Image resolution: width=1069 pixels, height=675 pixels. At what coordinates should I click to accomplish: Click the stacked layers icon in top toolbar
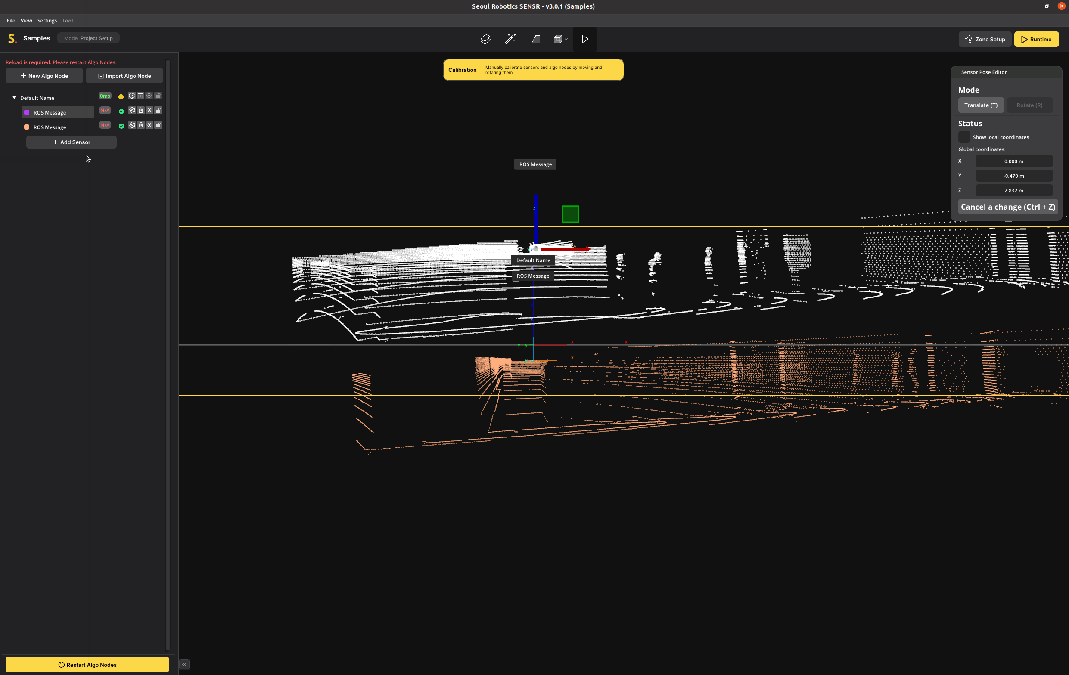point(485,39)
